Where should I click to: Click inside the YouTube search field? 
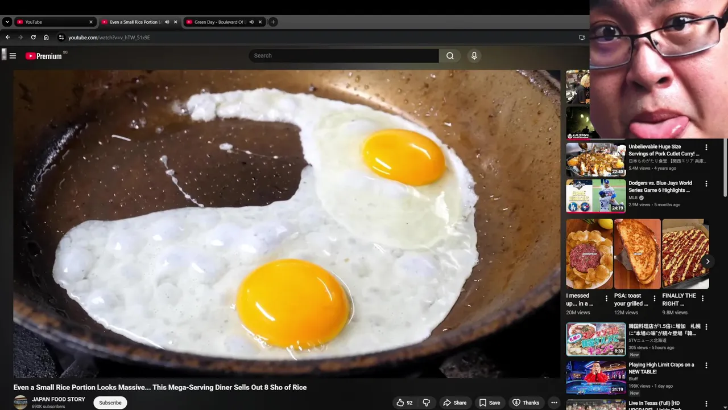tap(344, 56)
